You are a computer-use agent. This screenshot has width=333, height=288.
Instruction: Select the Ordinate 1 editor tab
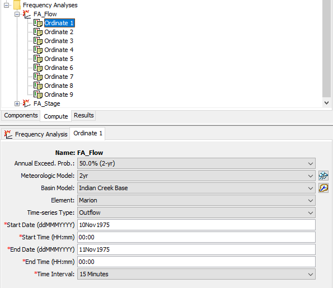pyautogui.click(x=88, y=133)
